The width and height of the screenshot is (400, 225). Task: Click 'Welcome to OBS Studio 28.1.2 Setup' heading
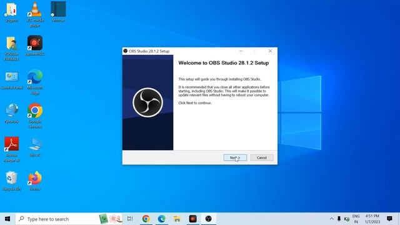point(224,63)
